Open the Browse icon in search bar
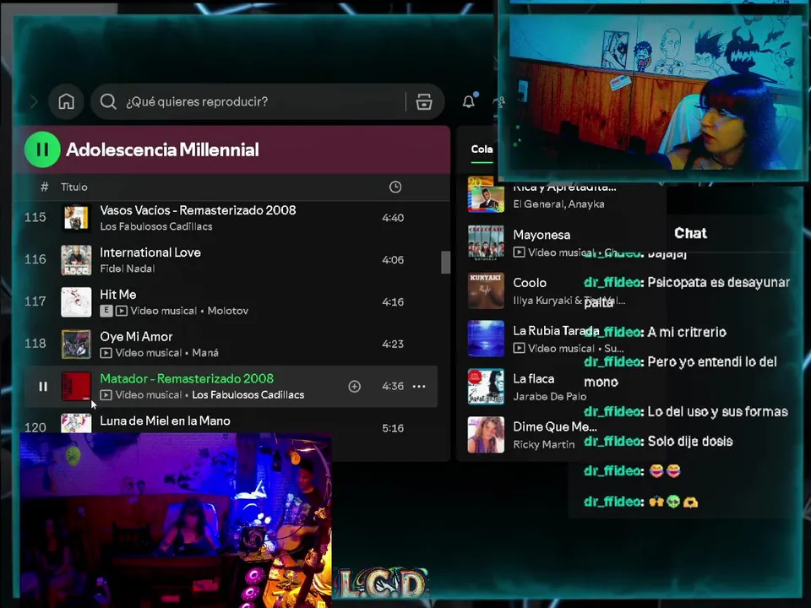Image resolution: width=811 pixels, height=608 pixels. (x=424, y=101)
